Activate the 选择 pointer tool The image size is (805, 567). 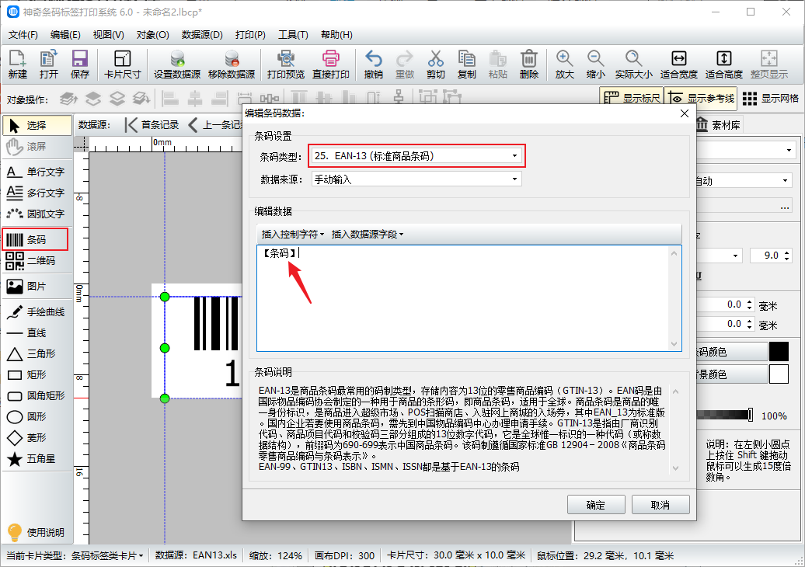(x=37, y=125)
